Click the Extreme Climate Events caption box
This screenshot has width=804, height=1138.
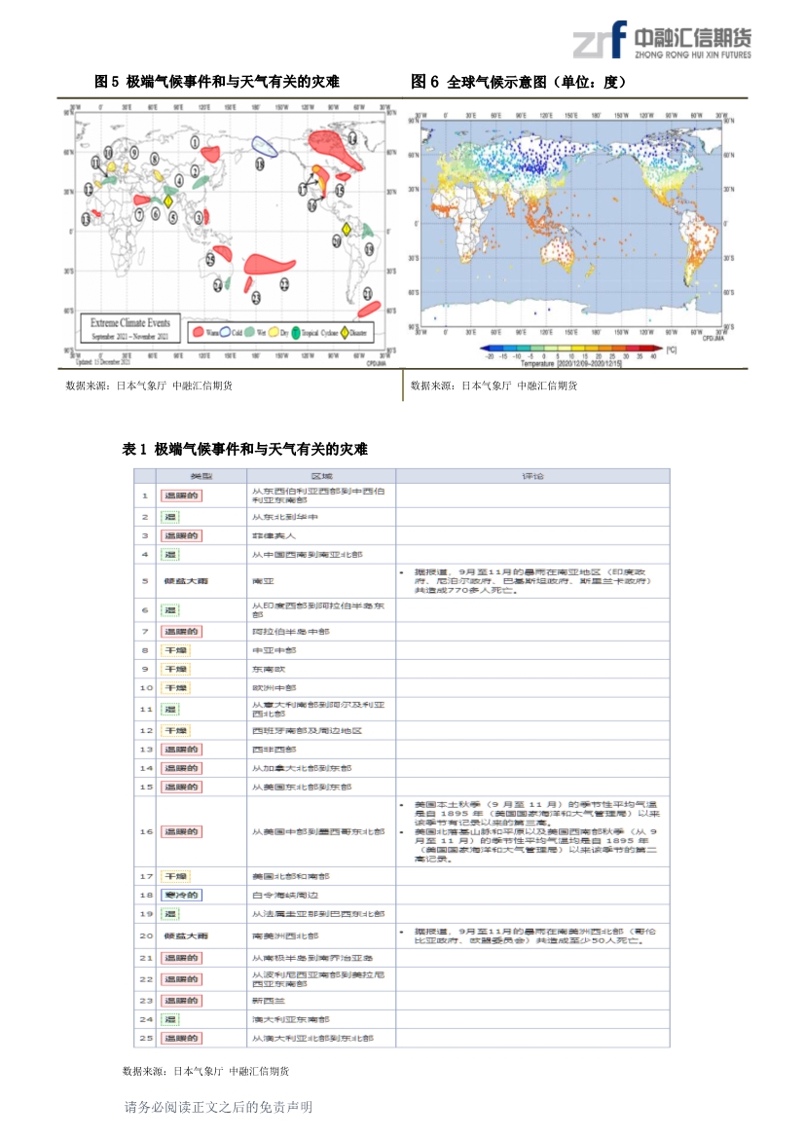point(129,329)
